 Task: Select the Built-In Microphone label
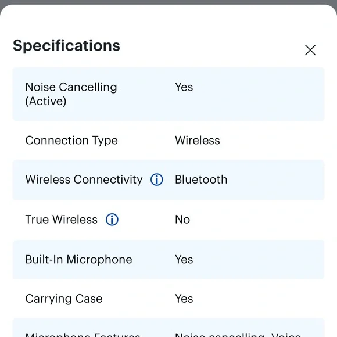point(78,259)
